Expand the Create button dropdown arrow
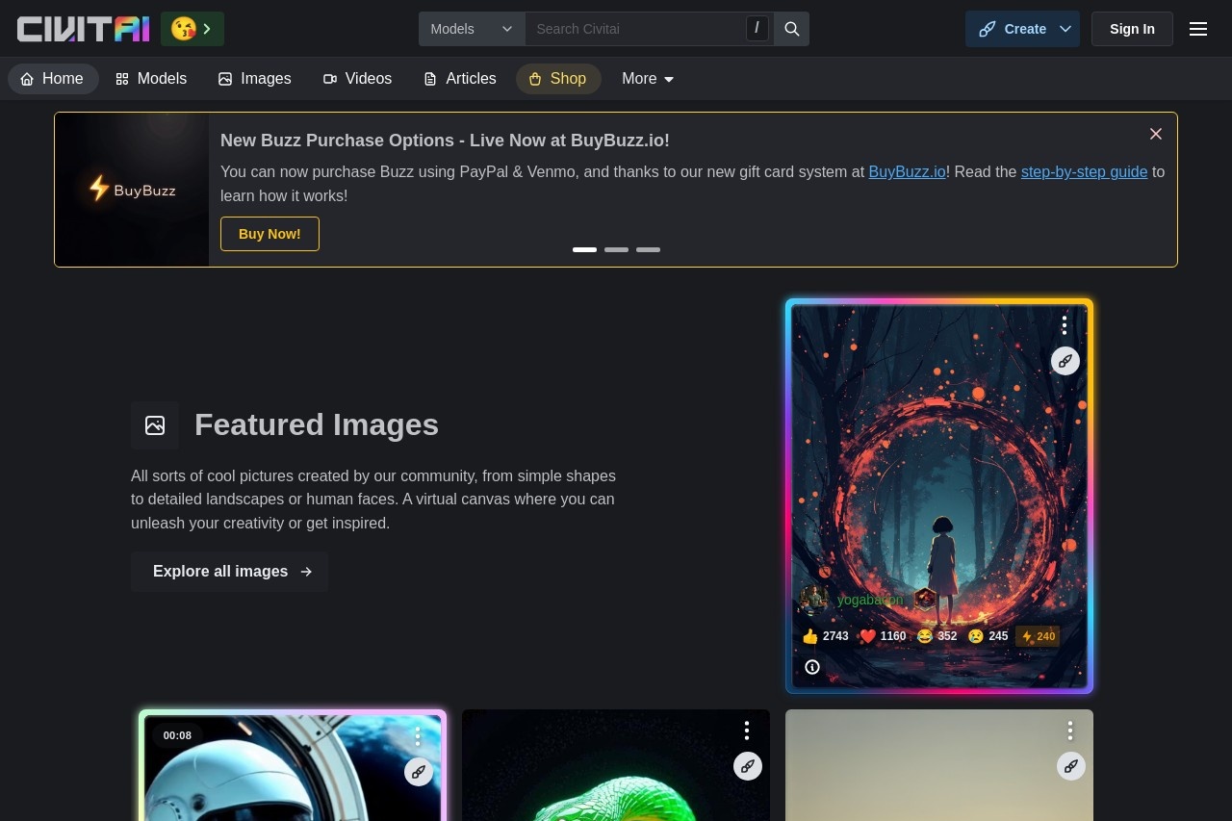 (x=1065, y=29)
